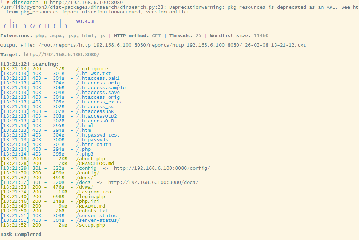Click the dirsearch command text
359x240 pixels.
click(67, 3)
